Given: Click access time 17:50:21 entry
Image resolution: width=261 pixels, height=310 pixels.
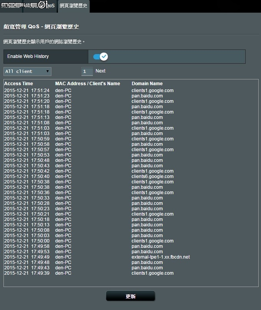Looking at the screenshot, I should (27, 214).
